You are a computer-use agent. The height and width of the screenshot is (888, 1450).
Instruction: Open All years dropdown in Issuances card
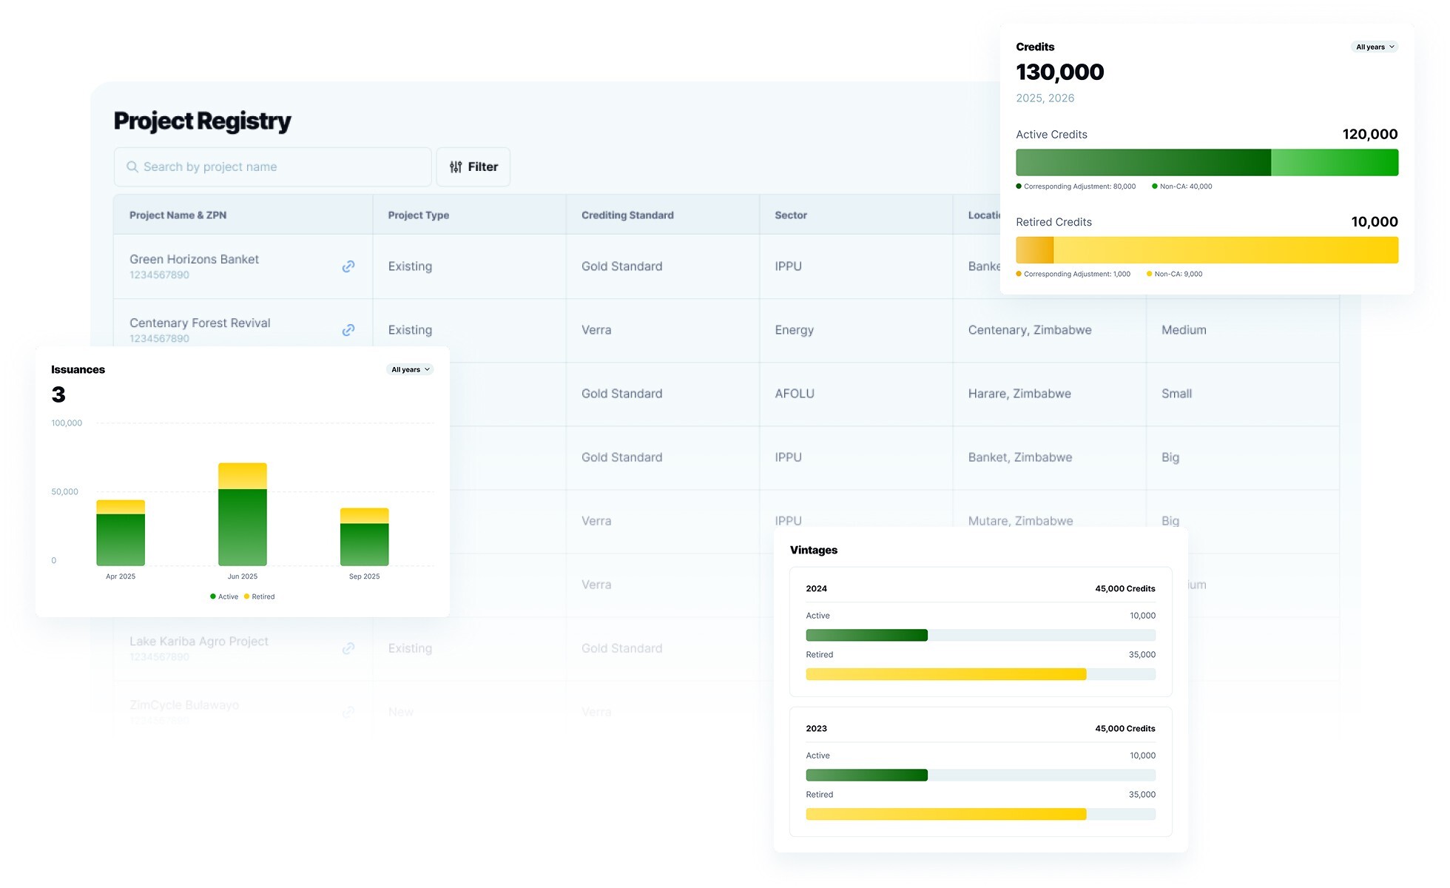tap(410, 369)
